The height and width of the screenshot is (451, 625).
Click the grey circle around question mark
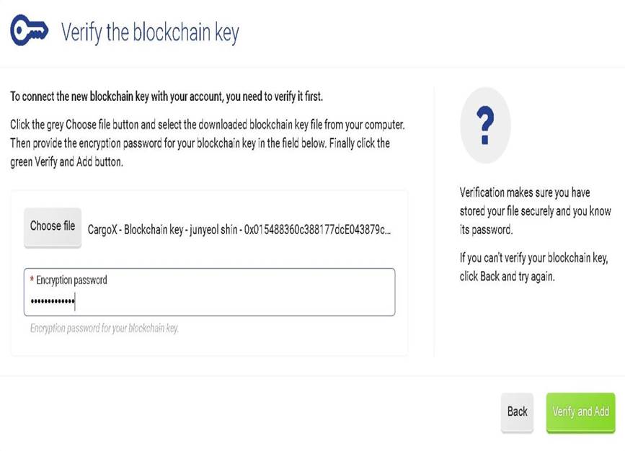(x=485, y=125)
